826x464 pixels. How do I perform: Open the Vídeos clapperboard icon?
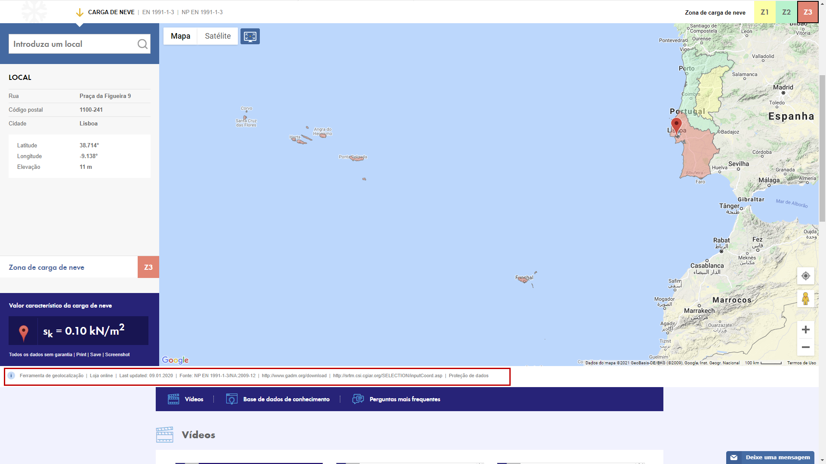coord(173,399)
